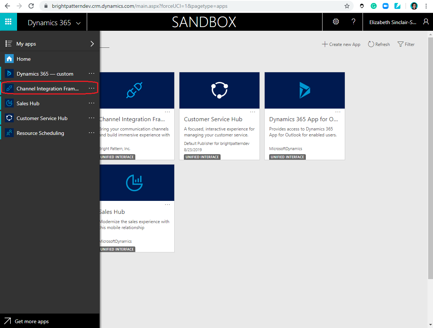The height and width of the screenshot is (328, 433).
Task: Click the SANDBOX header text
Action: (x=204, y=22)
